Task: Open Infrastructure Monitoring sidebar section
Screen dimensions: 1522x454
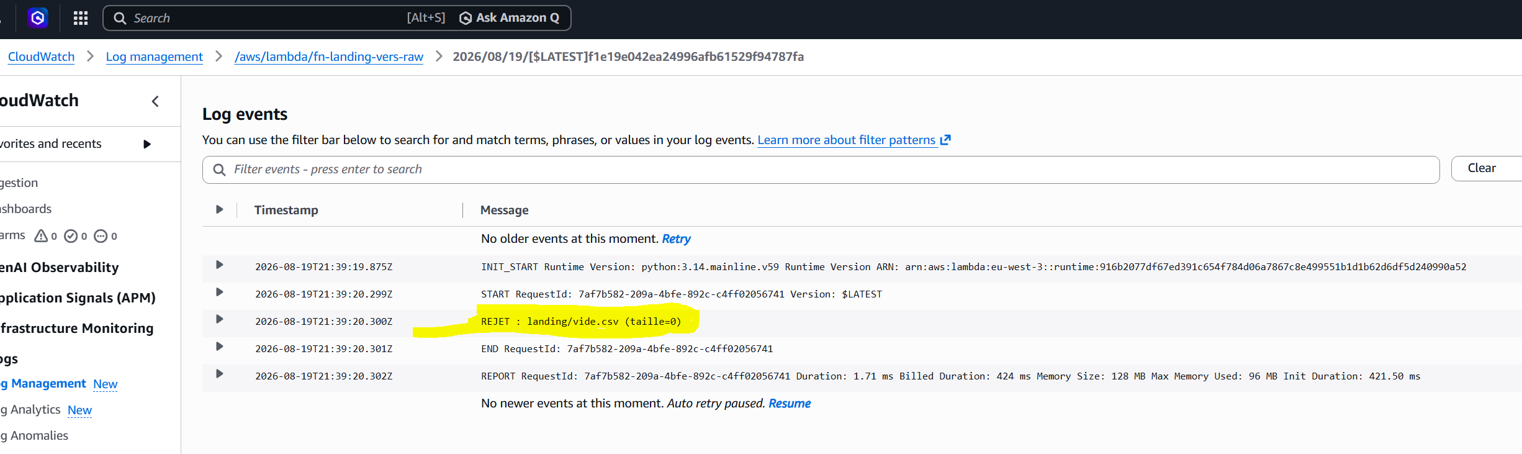Action: [x=76, y=328]
